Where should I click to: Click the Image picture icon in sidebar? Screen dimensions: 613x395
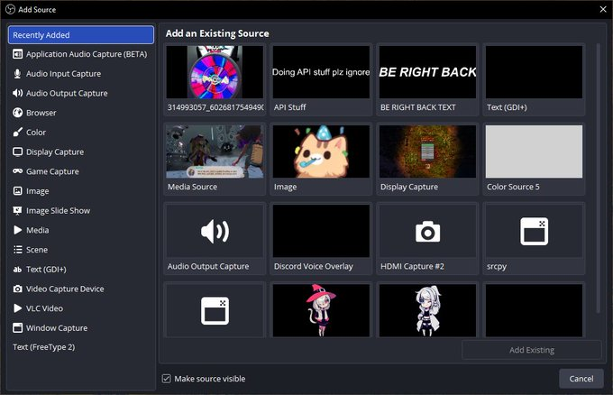pyautogui.click(x=17, y=191)
